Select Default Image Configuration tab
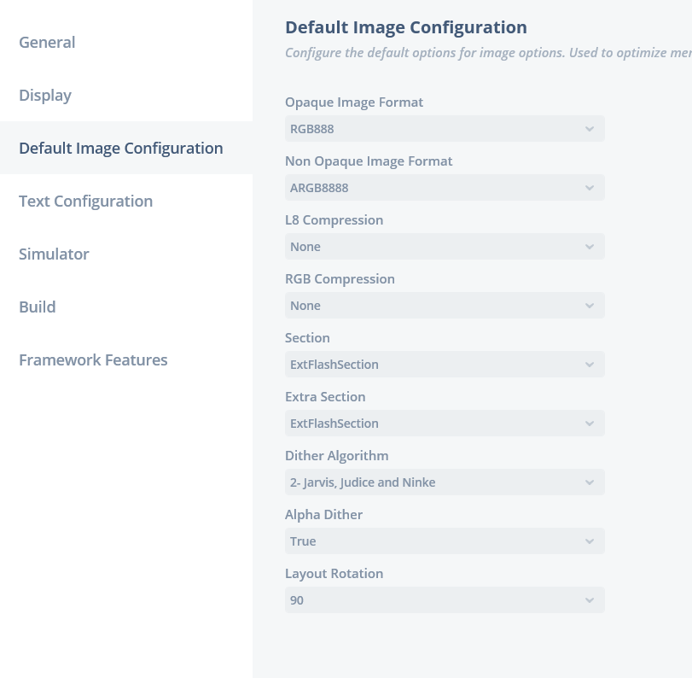The width and height of the screenshot is (692, 678). pyautogui.click(x=121, y=149)
